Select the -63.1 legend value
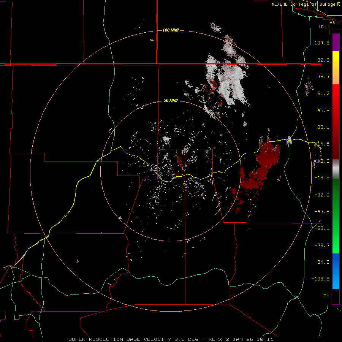342x342 pixels. [x=322, y=228]
